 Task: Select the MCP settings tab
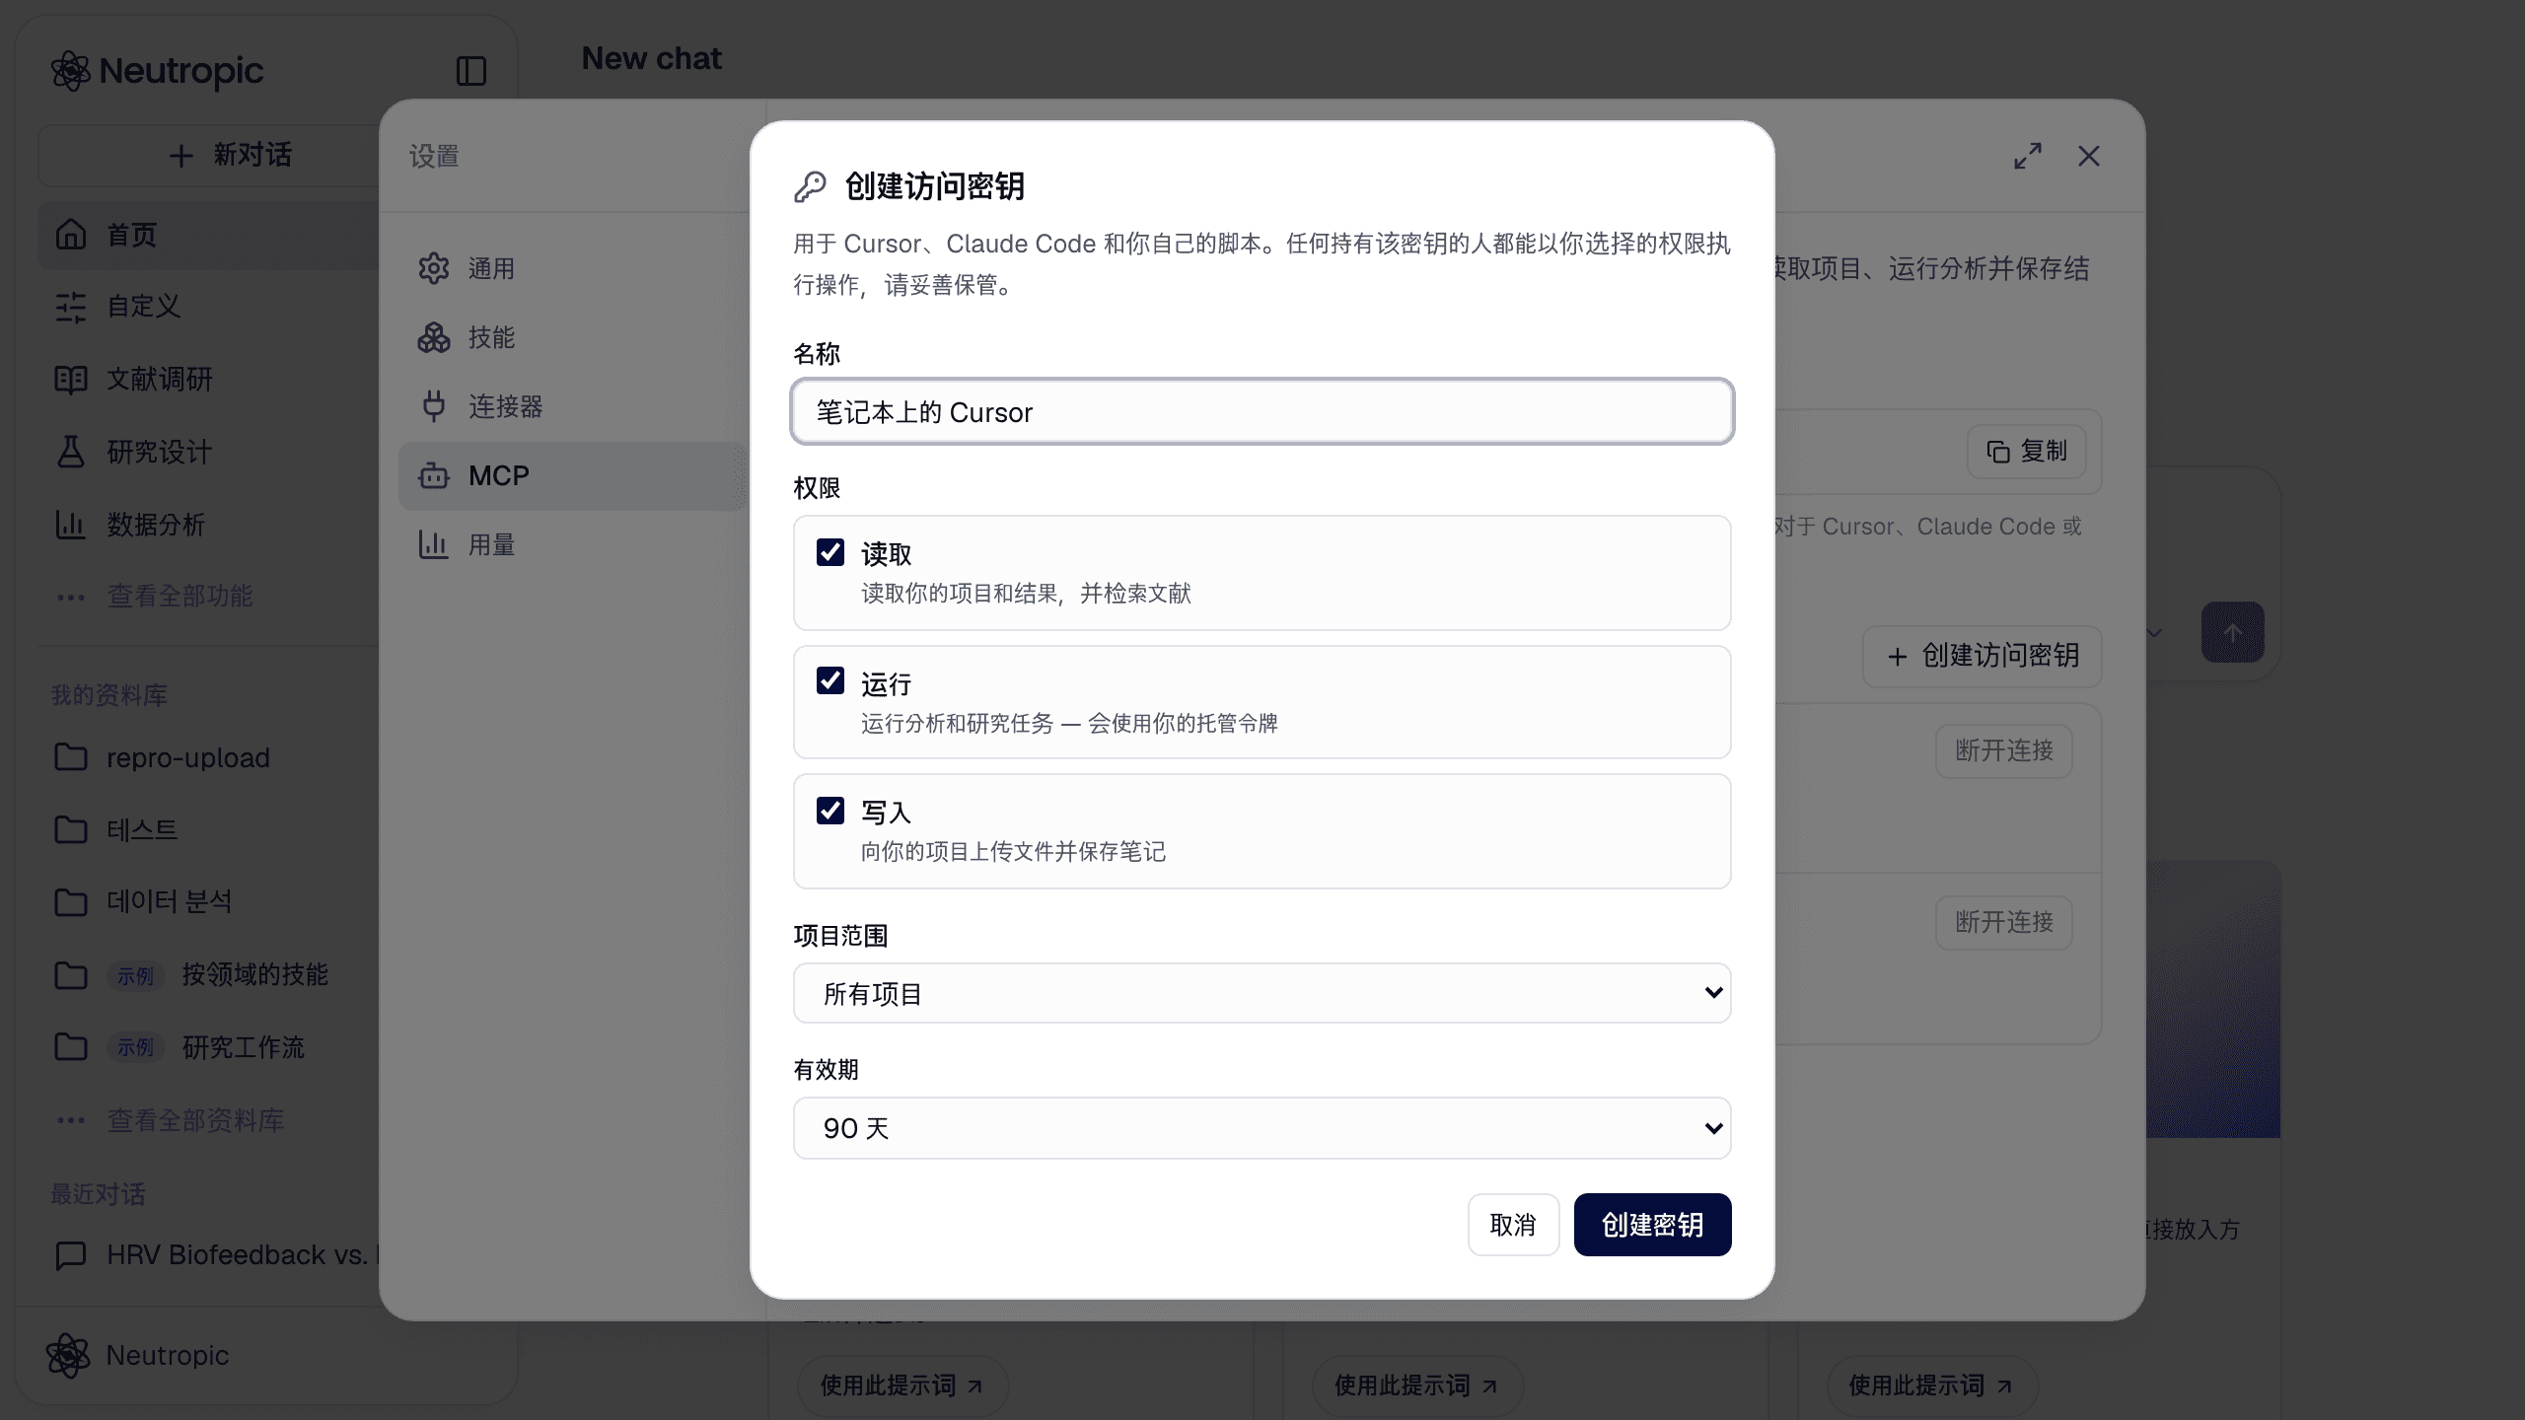pos(572,475)
